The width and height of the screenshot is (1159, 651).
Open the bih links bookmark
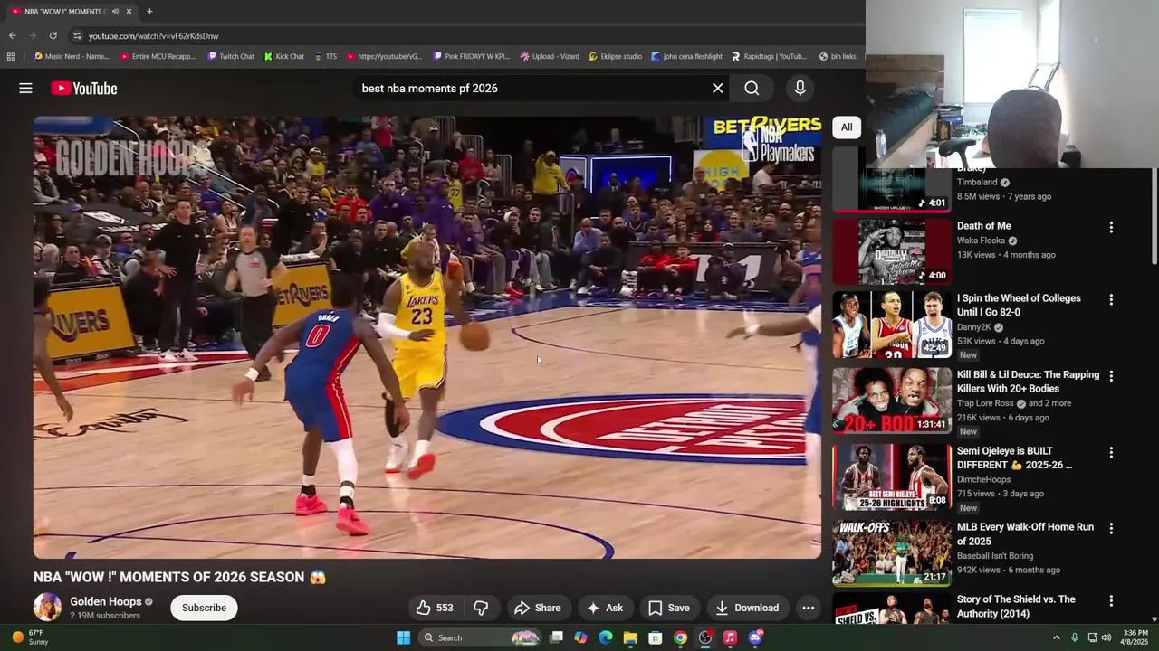837,56
